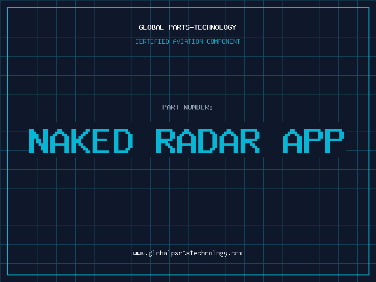The height and width of the screenshot is (282, 376).
Task: Select the GLOBAL PARTS-TECHNOLOGY heading
Action: pyautogui.click(x=188, y=27)
